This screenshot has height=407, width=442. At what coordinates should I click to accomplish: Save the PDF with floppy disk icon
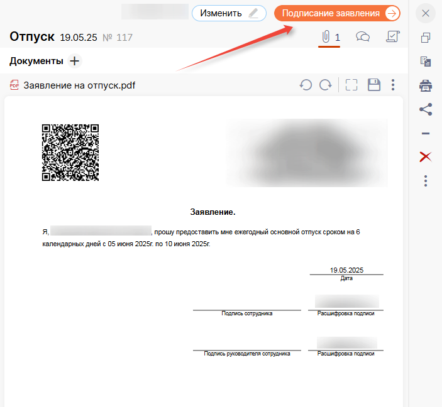[x=374, y=85]
